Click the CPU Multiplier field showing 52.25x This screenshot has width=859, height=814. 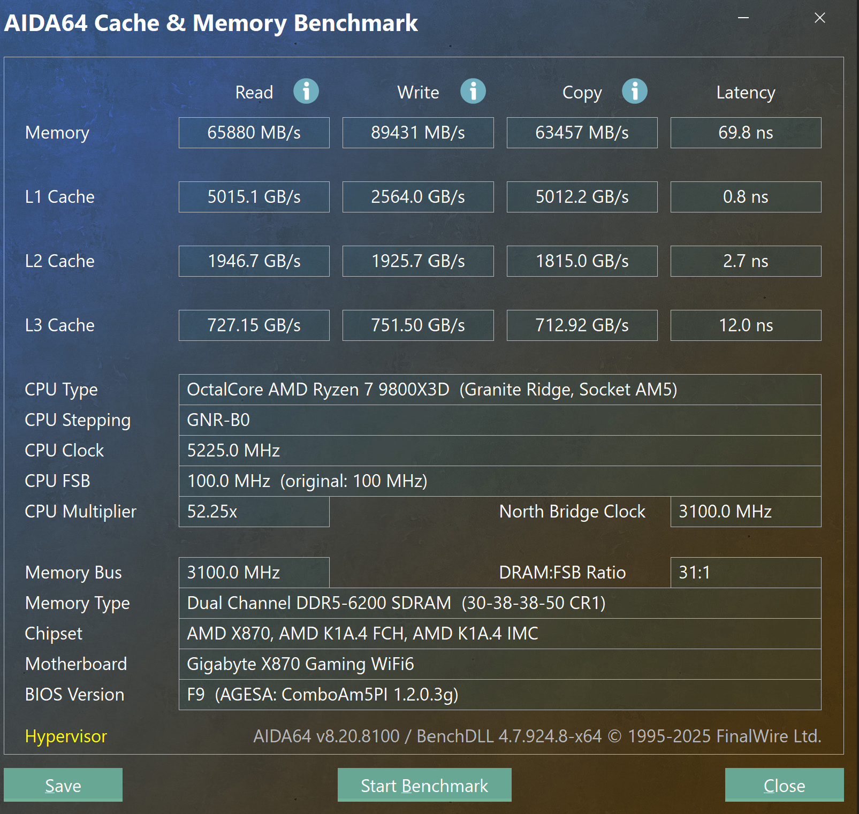[x=254, y=512]
